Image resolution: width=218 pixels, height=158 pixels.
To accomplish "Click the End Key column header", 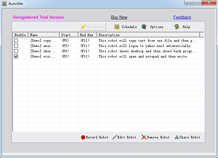I will 88,35.
